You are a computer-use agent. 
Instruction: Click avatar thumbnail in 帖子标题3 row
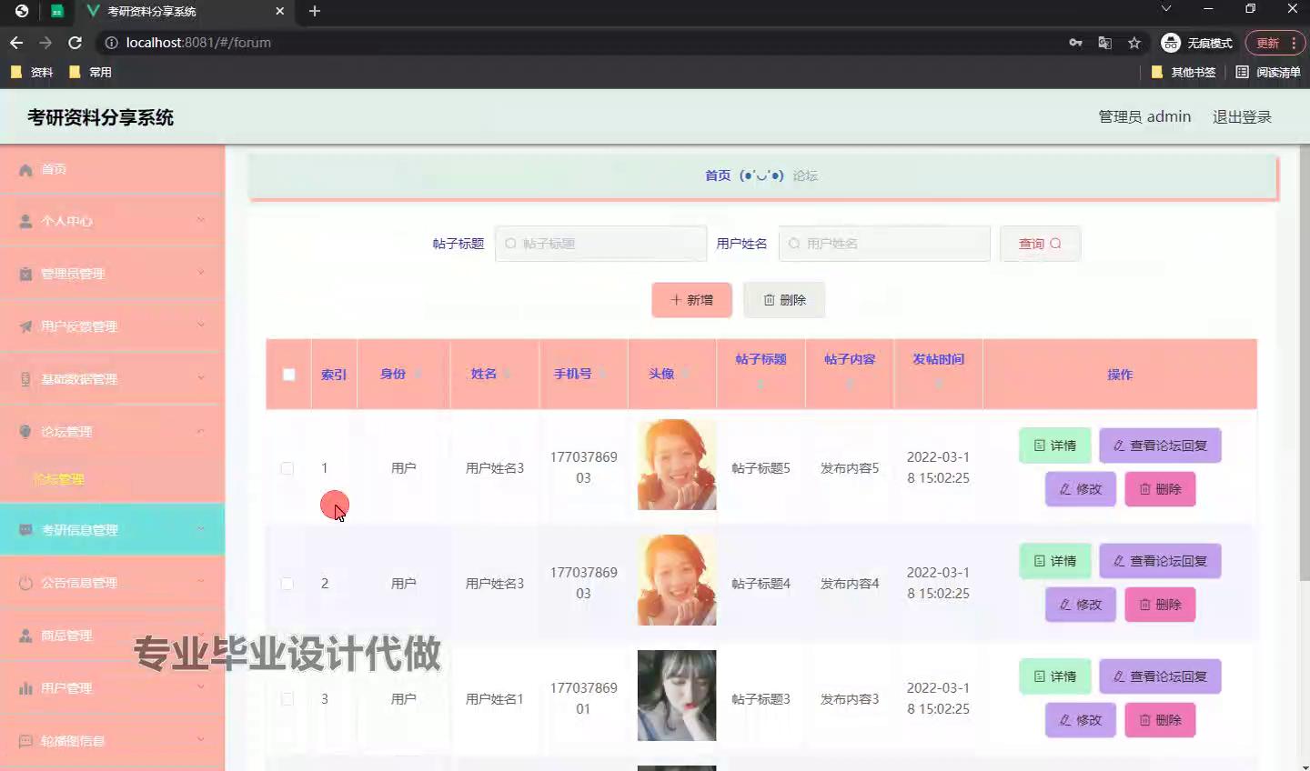click(677, 696)
